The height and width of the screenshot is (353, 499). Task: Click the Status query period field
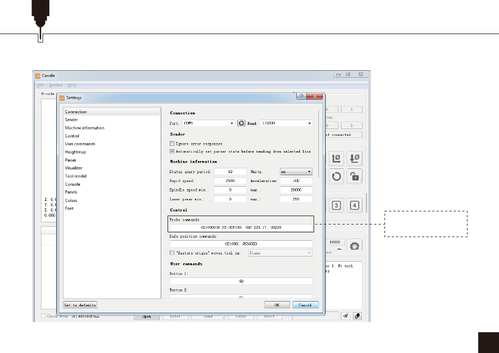click(x=230, y=172)
